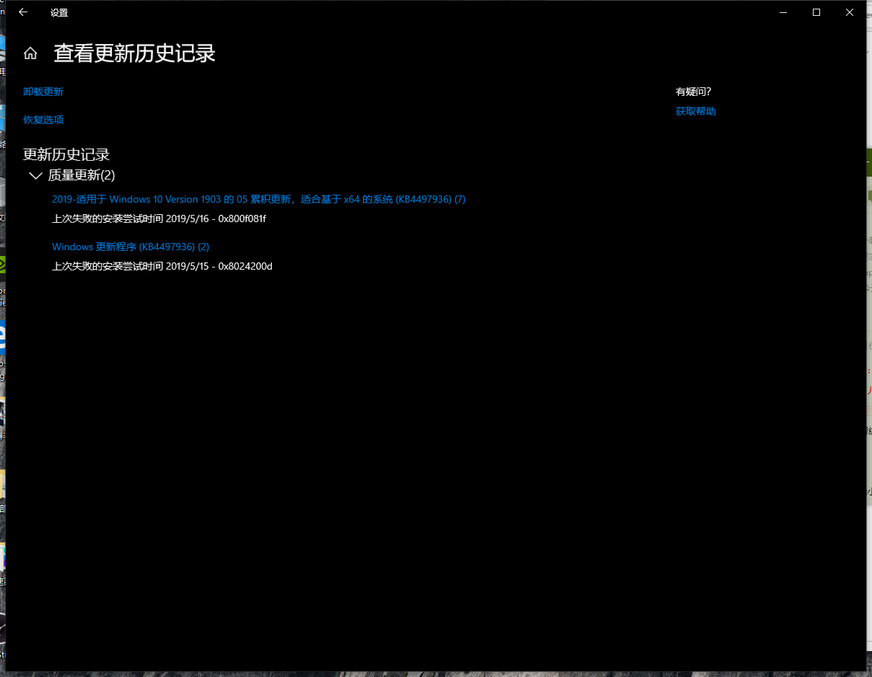Close the 设置 window

click(850, 12)
